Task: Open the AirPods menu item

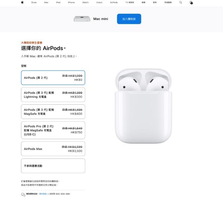Action: pos(114,2)
